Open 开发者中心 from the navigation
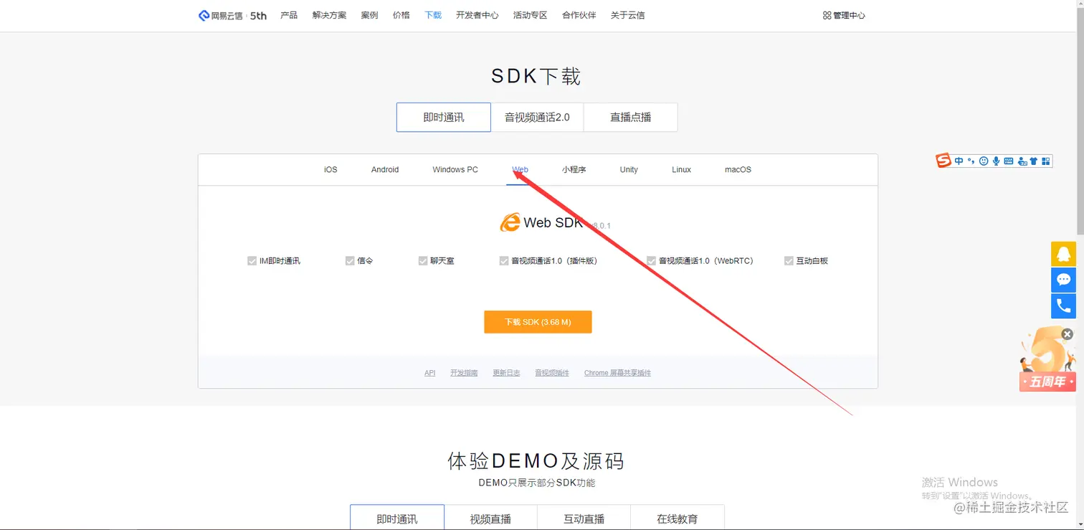The width and height of the screenshot is (1084, 530). tap(477, 15)
